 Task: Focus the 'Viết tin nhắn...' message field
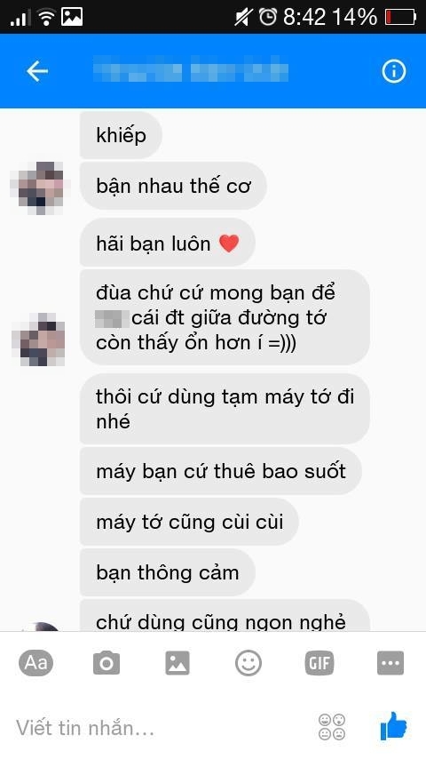[160, 727]
